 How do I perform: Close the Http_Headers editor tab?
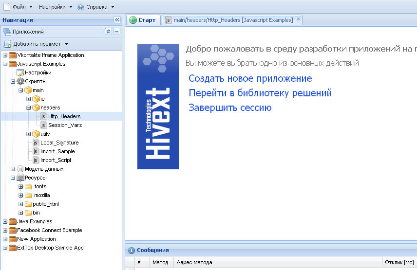299,18
